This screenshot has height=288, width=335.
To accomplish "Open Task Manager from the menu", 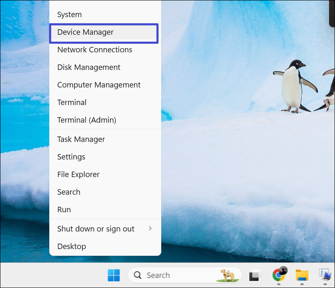I will coord(81,139).
